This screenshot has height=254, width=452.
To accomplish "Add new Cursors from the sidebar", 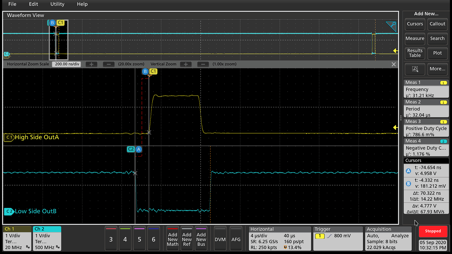I will pyautogui.click(x=415, y=24).
